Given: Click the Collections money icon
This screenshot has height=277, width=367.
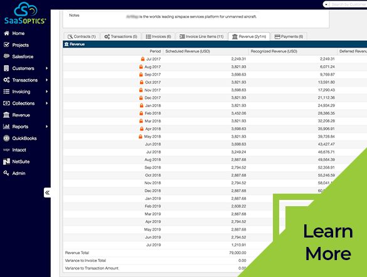Looking at the screenshot, I should [x=6, y=103].
